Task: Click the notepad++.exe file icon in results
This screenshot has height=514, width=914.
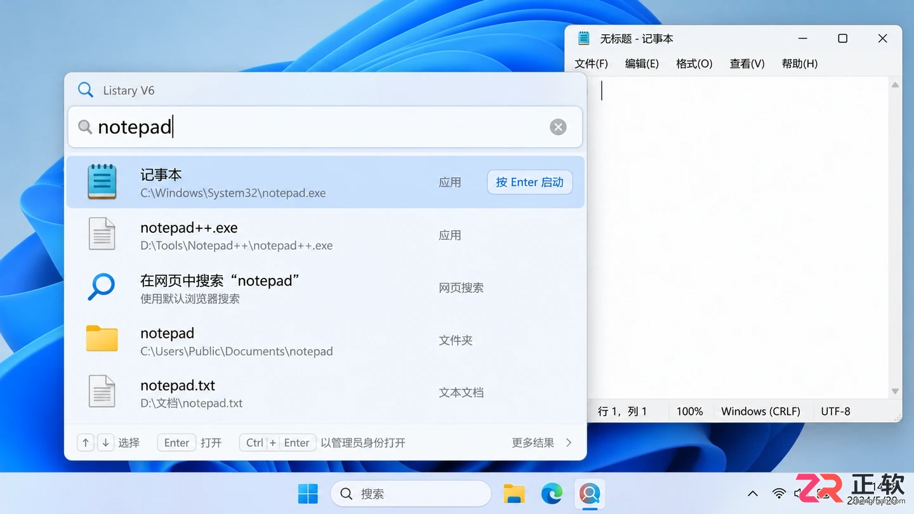Action: click(102, 234)
